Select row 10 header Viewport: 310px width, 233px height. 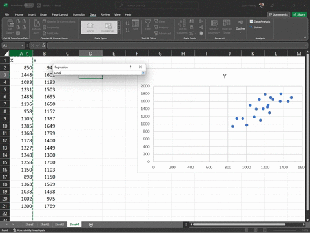click(5, 126)
